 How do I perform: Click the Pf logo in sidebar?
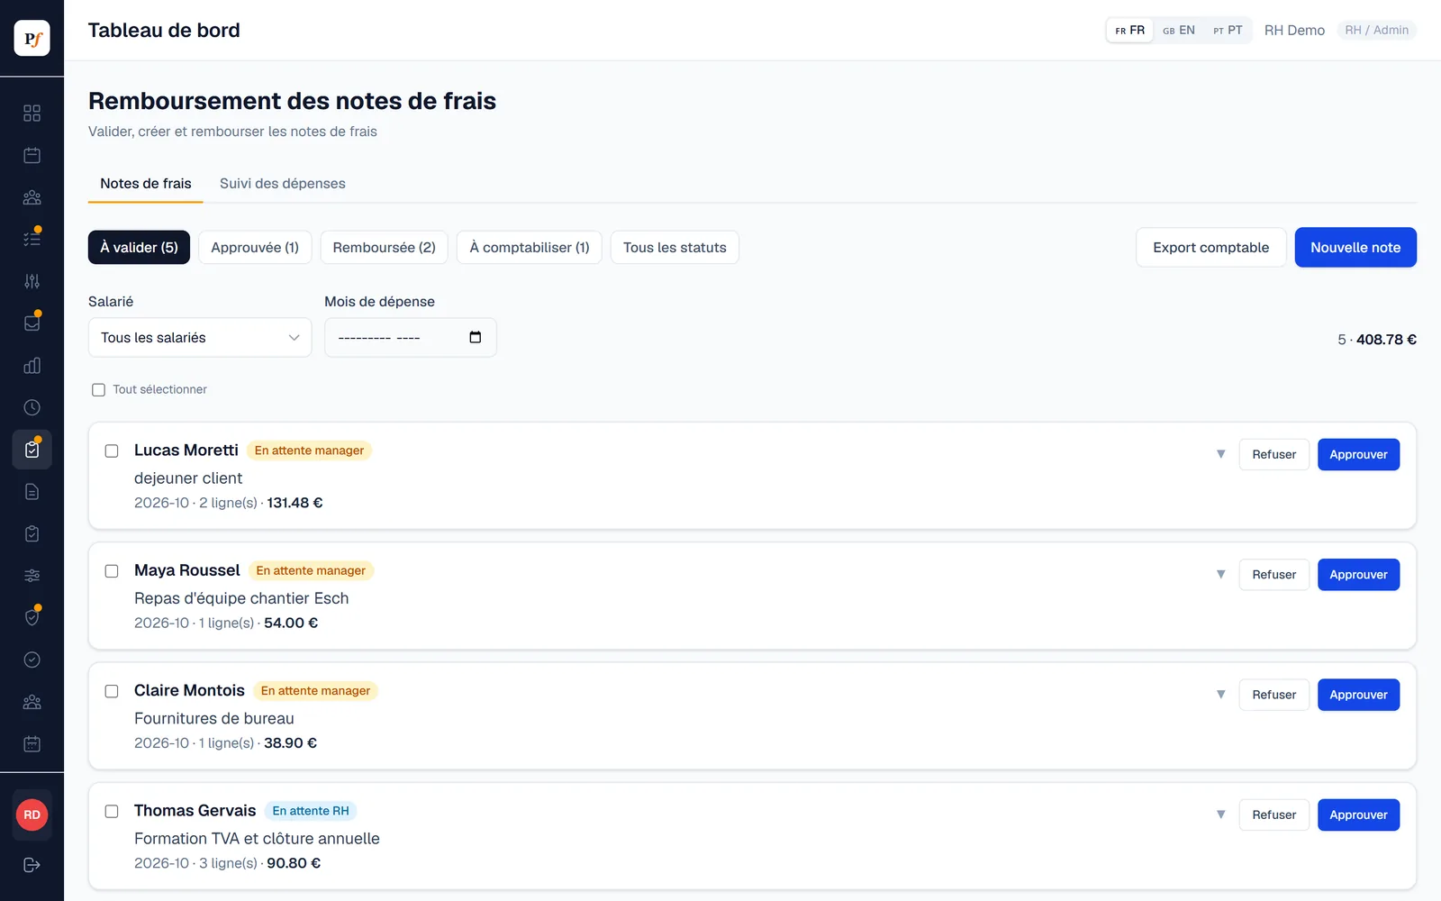coord(32,39)
